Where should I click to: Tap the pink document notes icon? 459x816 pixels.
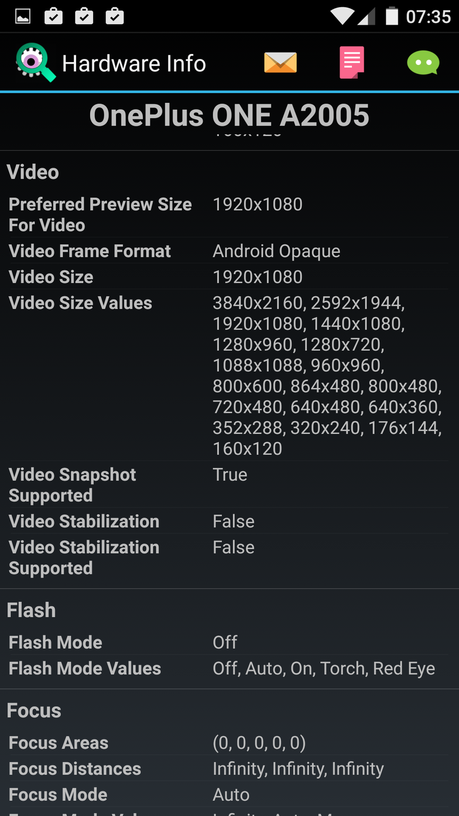[352, 63]
